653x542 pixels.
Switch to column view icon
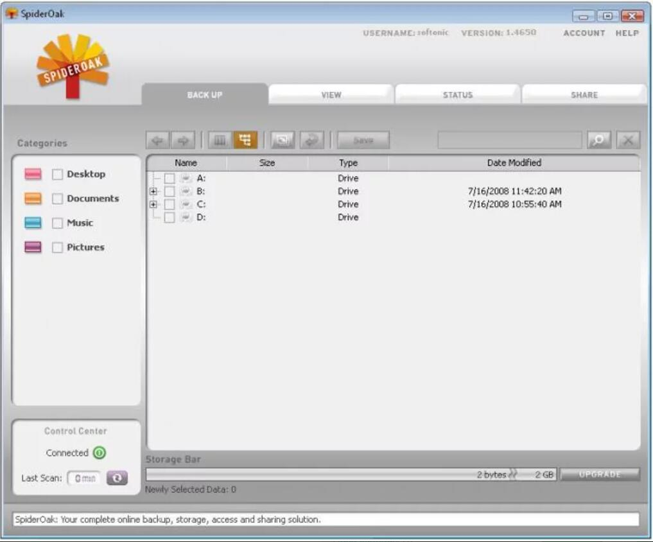pos(220,140)
